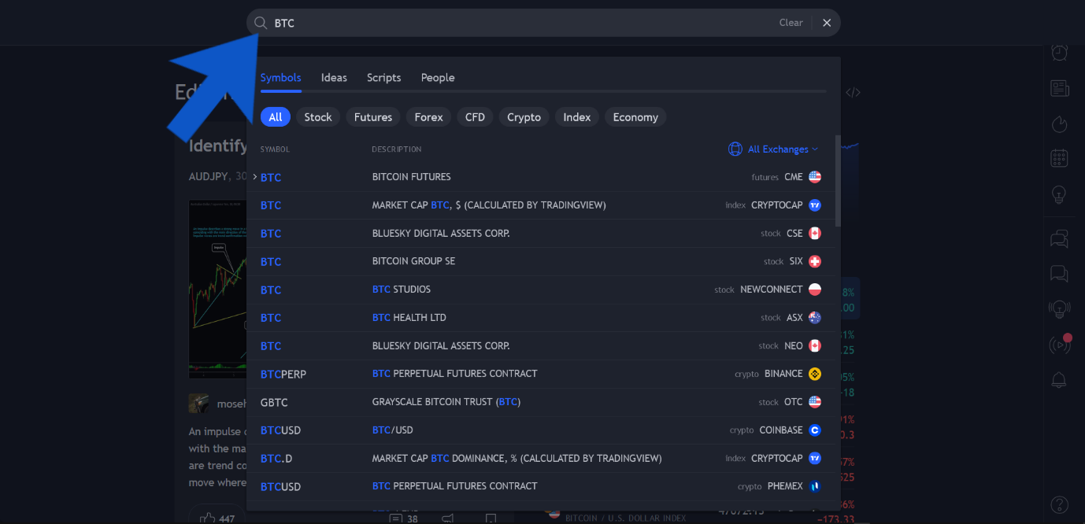Select the People tab
1085x524 pixels.
[437, 78]
